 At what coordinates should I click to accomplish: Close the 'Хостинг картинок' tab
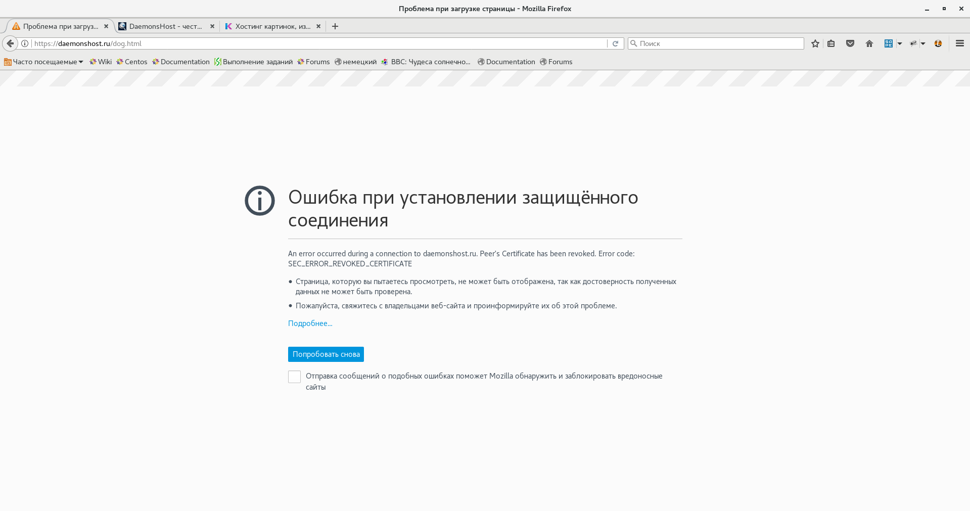pyautogui.click(x=318, y=26)
